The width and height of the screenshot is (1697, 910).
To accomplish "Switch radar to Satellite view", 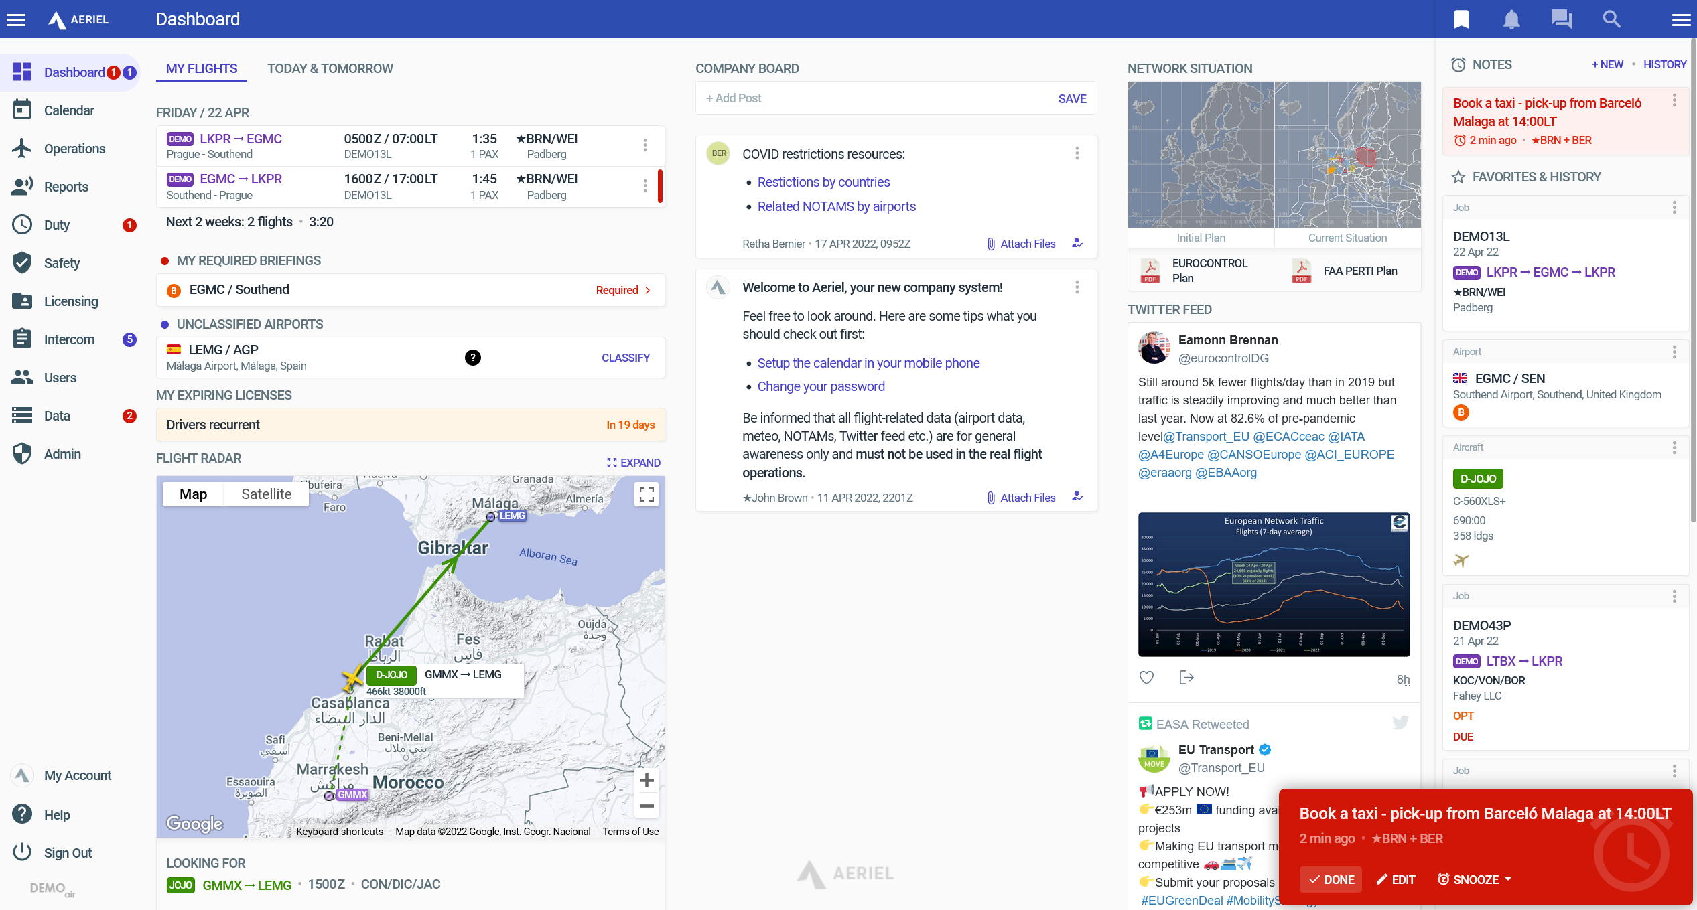I will point(266,494).
